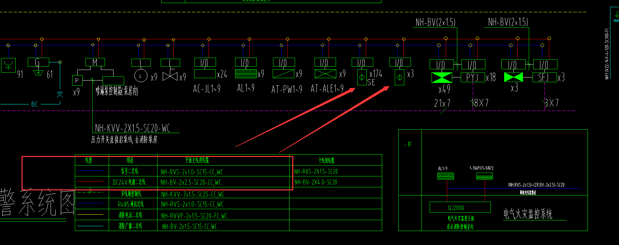Select the QJ2000 host box
The image size is (619, 245).
pos(460,207)
